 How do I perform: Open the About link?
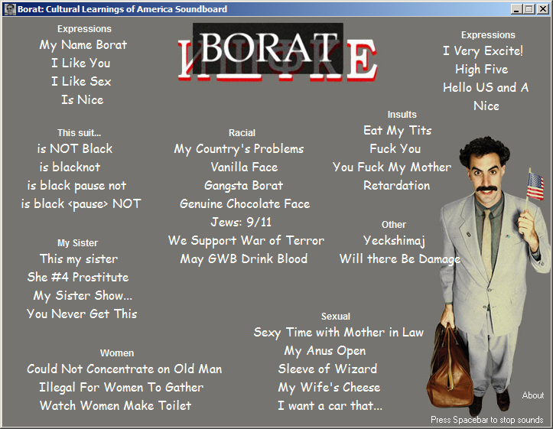point(533,395)
